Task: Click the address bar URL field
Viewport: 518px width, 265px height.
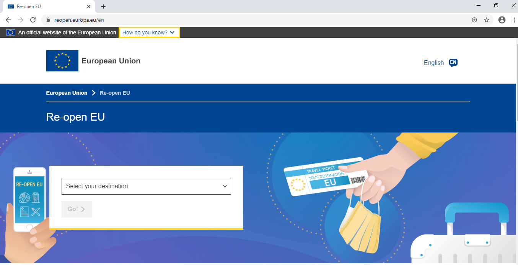Action: coord(260,20)
